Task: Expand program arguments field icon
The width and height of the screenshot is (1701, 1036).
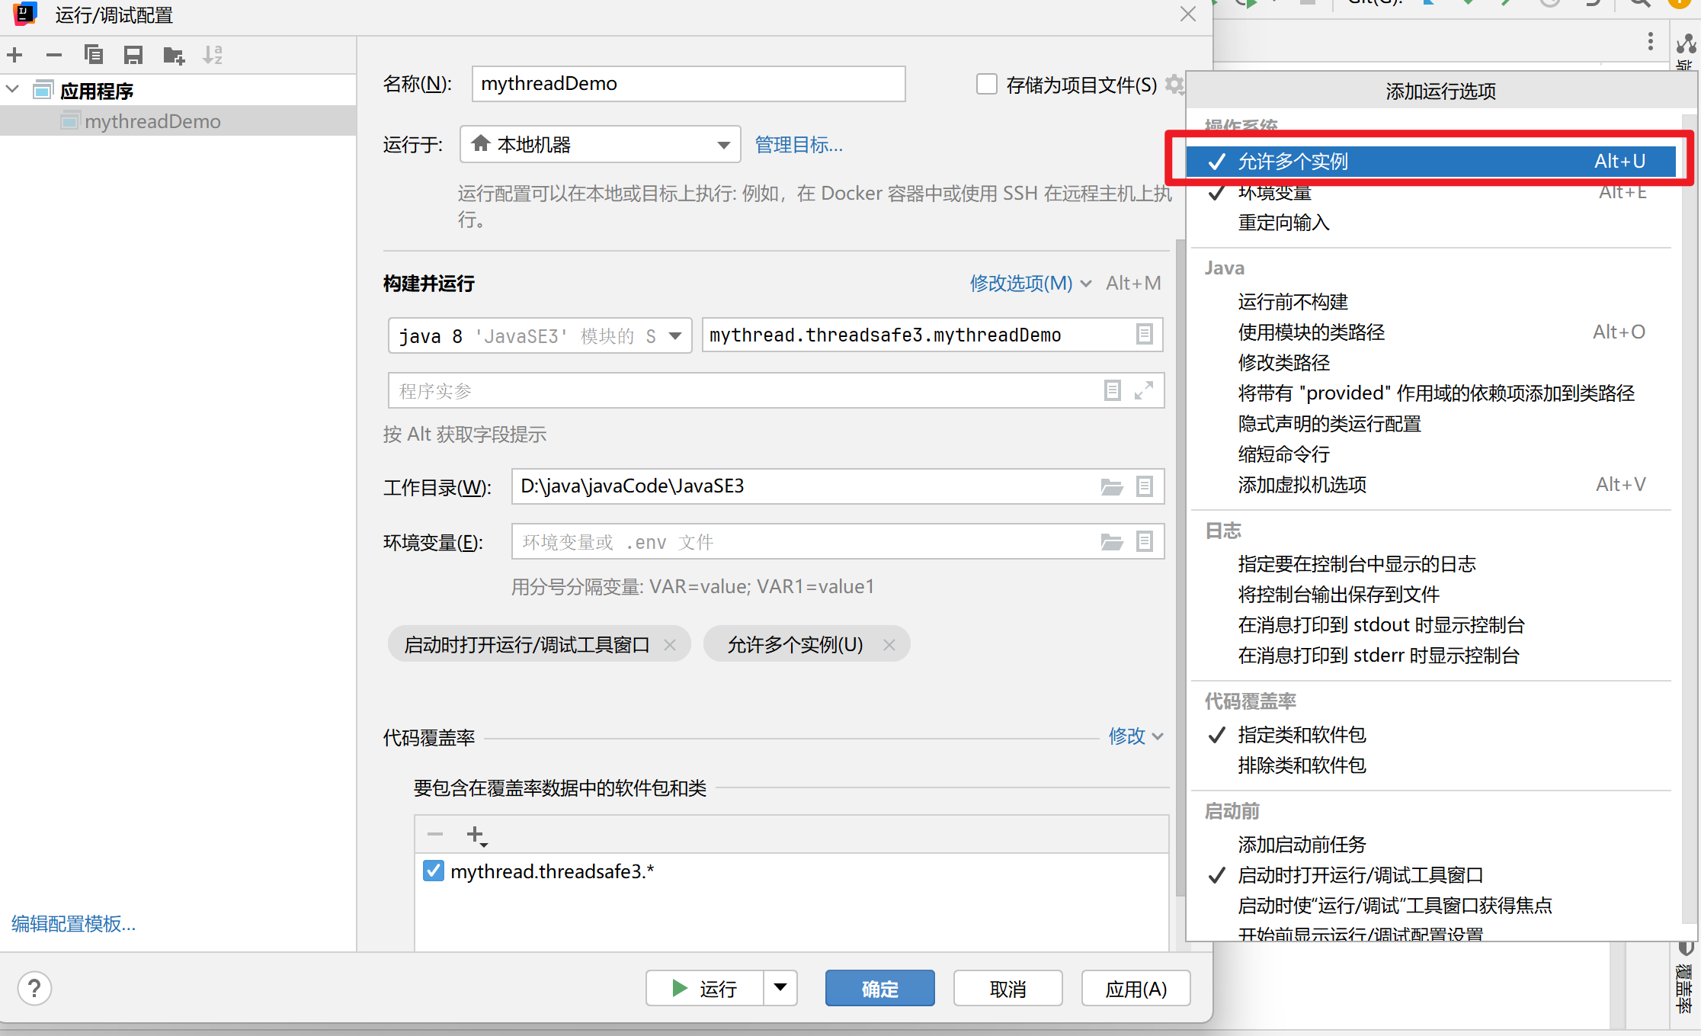Action: coord(1143,391)
